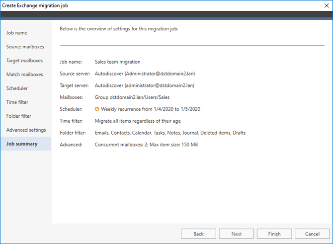Click the 'Time filter:' summary label
333x244 pixels.
pos(71,121)
